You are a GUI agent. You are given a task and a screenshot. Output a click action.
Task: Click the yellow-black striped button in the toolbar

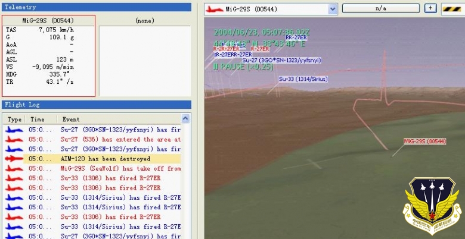[x=453, y=9]
